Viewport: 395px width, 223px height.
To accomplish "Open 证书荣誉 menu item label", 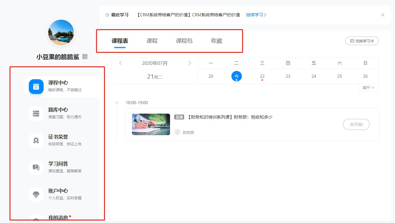I will pos(58,137).
